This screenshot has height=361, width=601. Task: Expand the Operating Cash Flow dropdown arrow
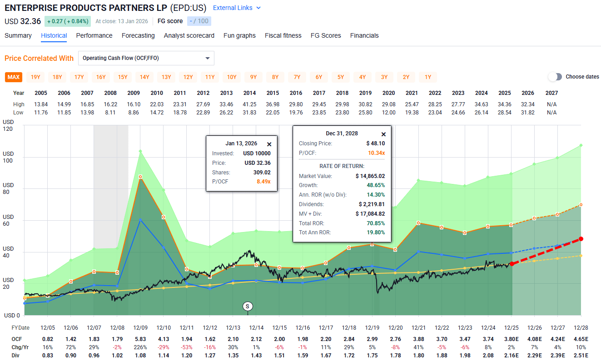207,58
